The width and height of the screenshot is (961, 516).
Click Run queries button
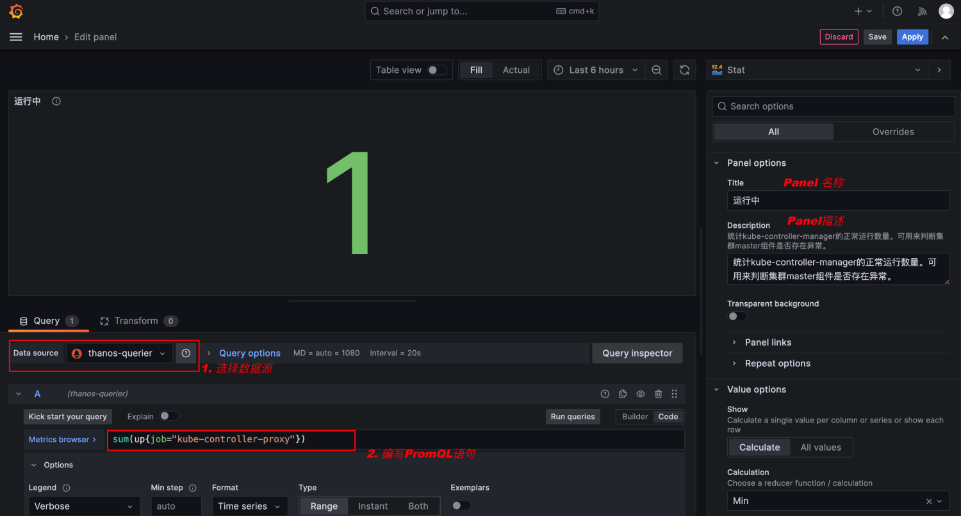pyautogui.click(x=573, y=417)
